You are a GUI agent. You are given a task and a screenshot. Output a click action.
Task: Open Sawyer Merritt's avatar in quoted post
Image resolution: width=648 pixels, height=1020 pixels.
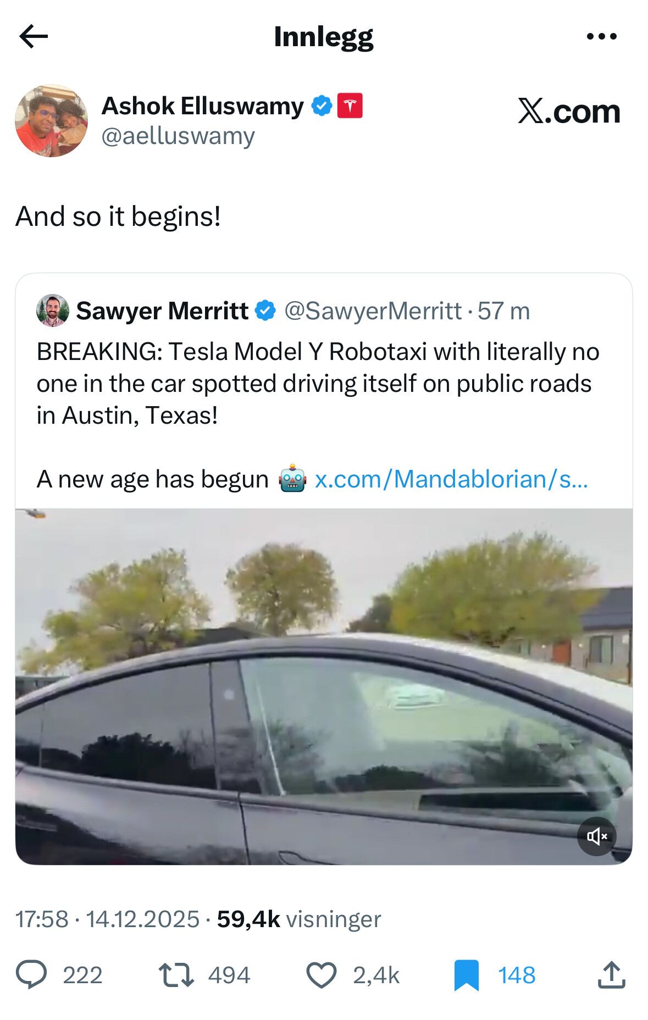coord(53,311)
